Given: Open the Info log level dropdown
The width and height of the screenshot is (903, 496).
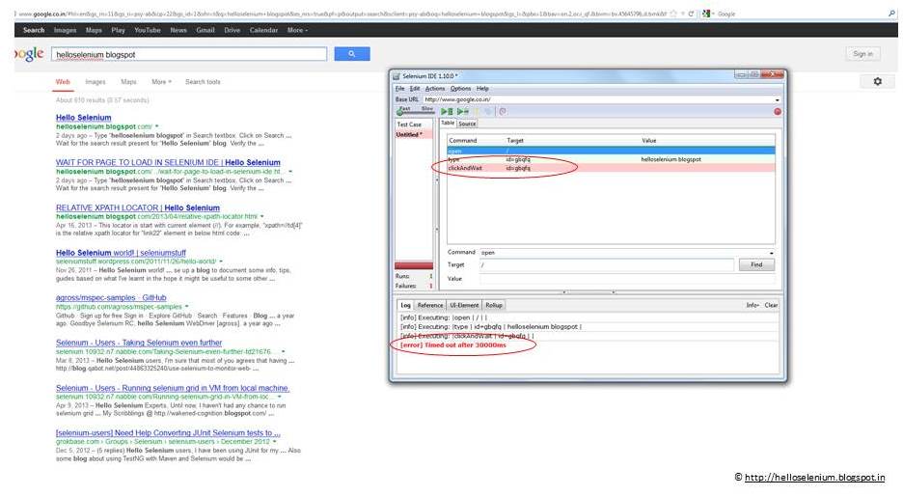Looking at the screenshot, I should tap(752, 305).
